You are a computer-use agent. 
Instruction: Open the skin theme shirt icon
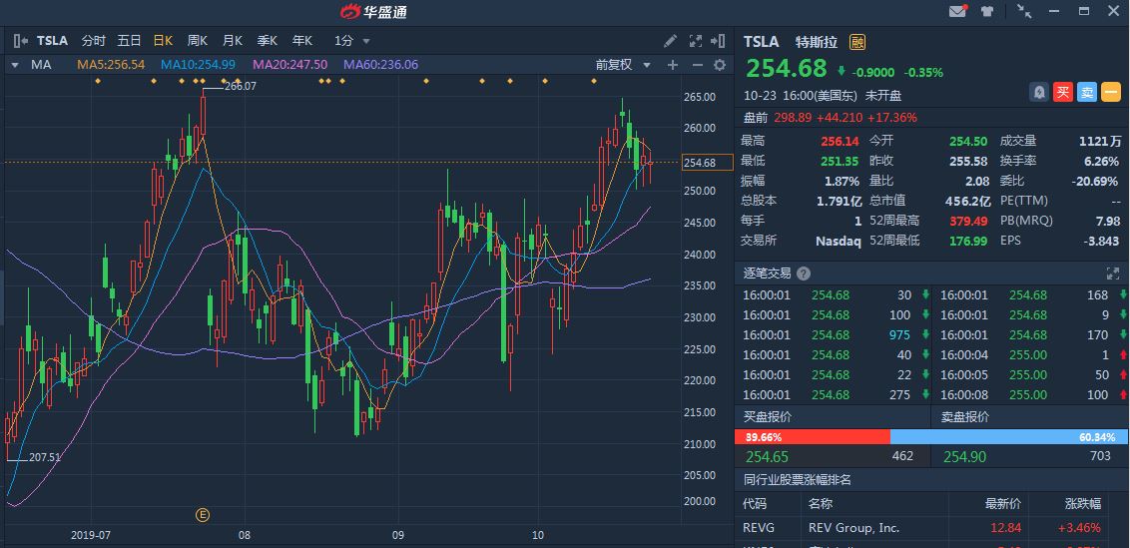987,12
